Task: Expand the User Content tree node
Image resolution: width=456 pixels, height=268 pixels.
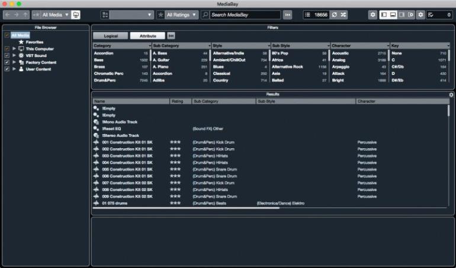Action: [14, 69]
